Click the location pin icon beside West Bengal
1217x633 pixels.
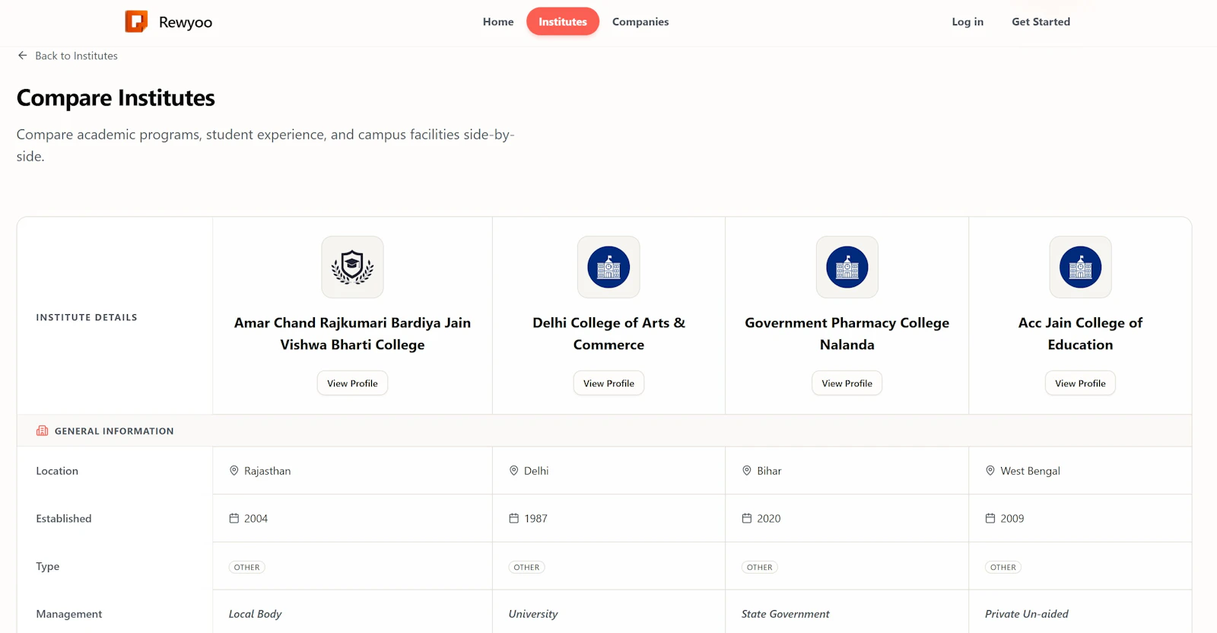[990, 471]
